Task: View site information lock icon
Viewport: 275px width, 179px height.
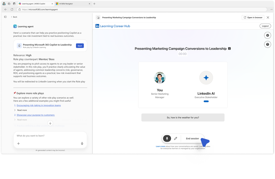Action: tap(20, 9)
